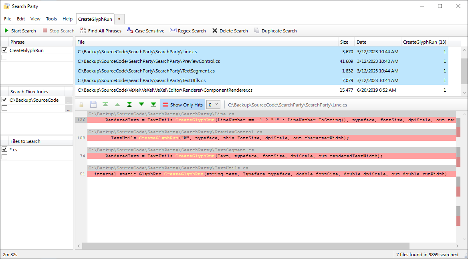The image size is (468, 259).
Task: Sort results by Size column header
Action: tap(346, 42)
